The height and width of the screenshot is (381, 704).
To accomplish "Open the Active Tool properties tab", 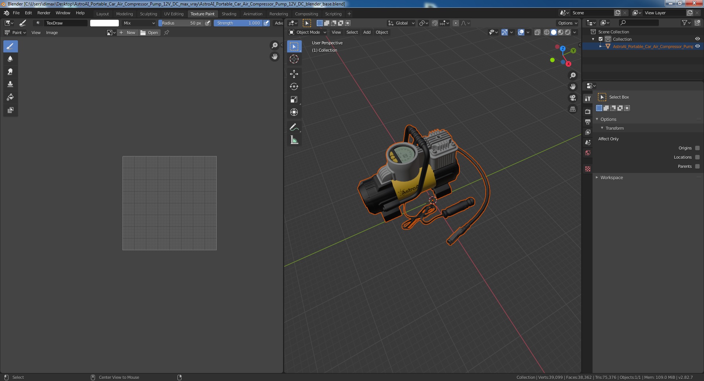I will (x=588, y=99).
